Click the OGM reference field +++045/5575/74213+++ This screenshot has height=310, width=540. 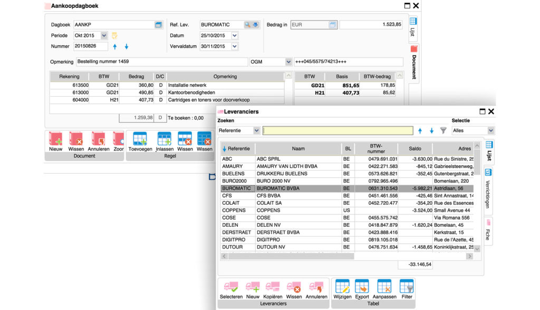click(349, 62)
